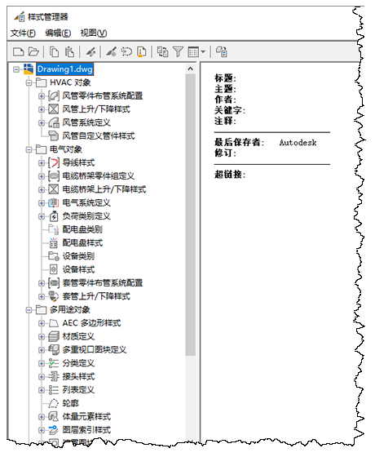This screenshot has height=457, width=375.
Task: Open the 视图(V) menu
Action: [x=94, y=33]
